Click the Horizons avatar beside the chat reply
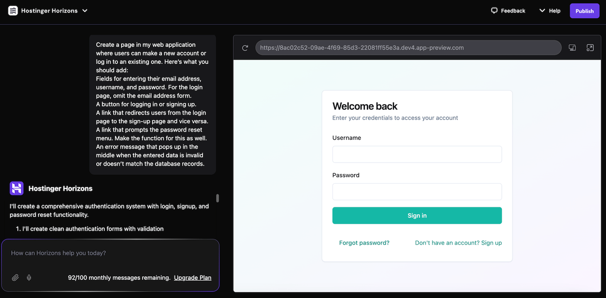Screen dimensions: 606x298 [x=16, y=188]
